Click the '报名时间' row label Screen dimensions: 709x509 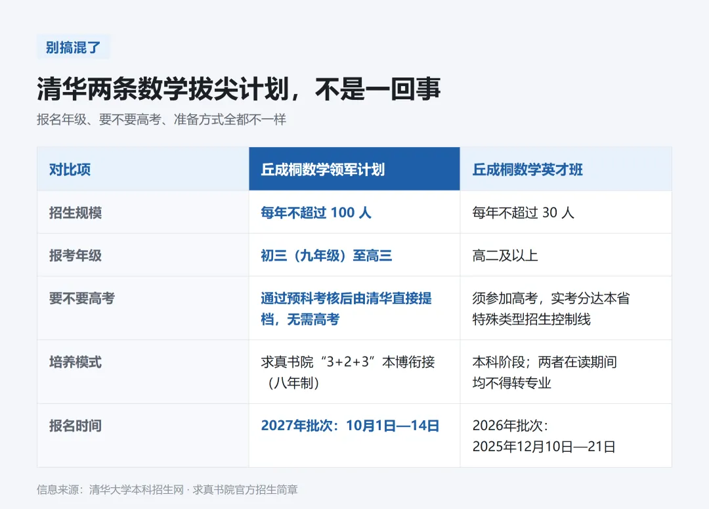pos(75,426)
